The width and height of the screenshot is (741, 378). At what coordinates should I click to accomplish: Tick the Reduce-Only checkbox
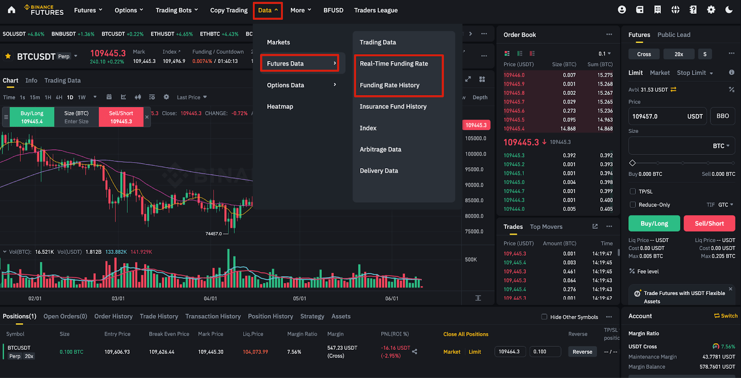[633, 204]
